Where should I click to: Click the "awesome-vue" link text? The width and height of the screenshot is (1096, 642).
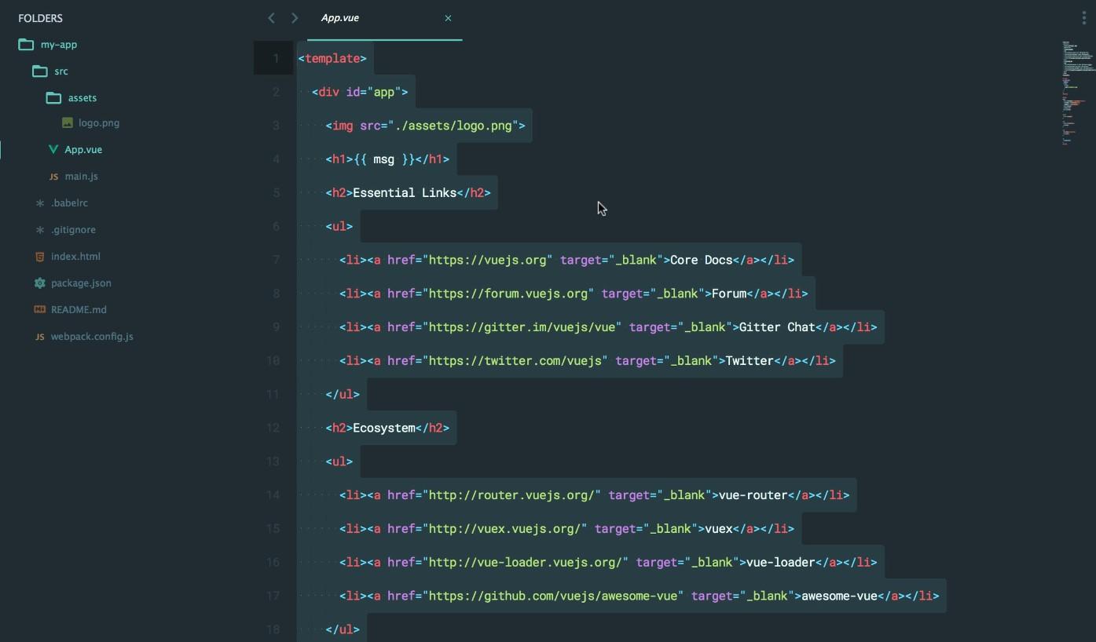pos(839,596)
